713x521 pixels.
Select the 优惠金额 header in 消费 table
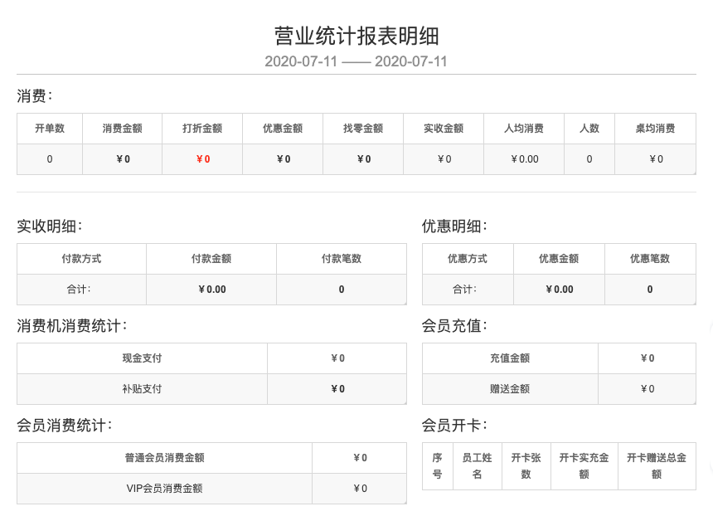tap(283, 129)
